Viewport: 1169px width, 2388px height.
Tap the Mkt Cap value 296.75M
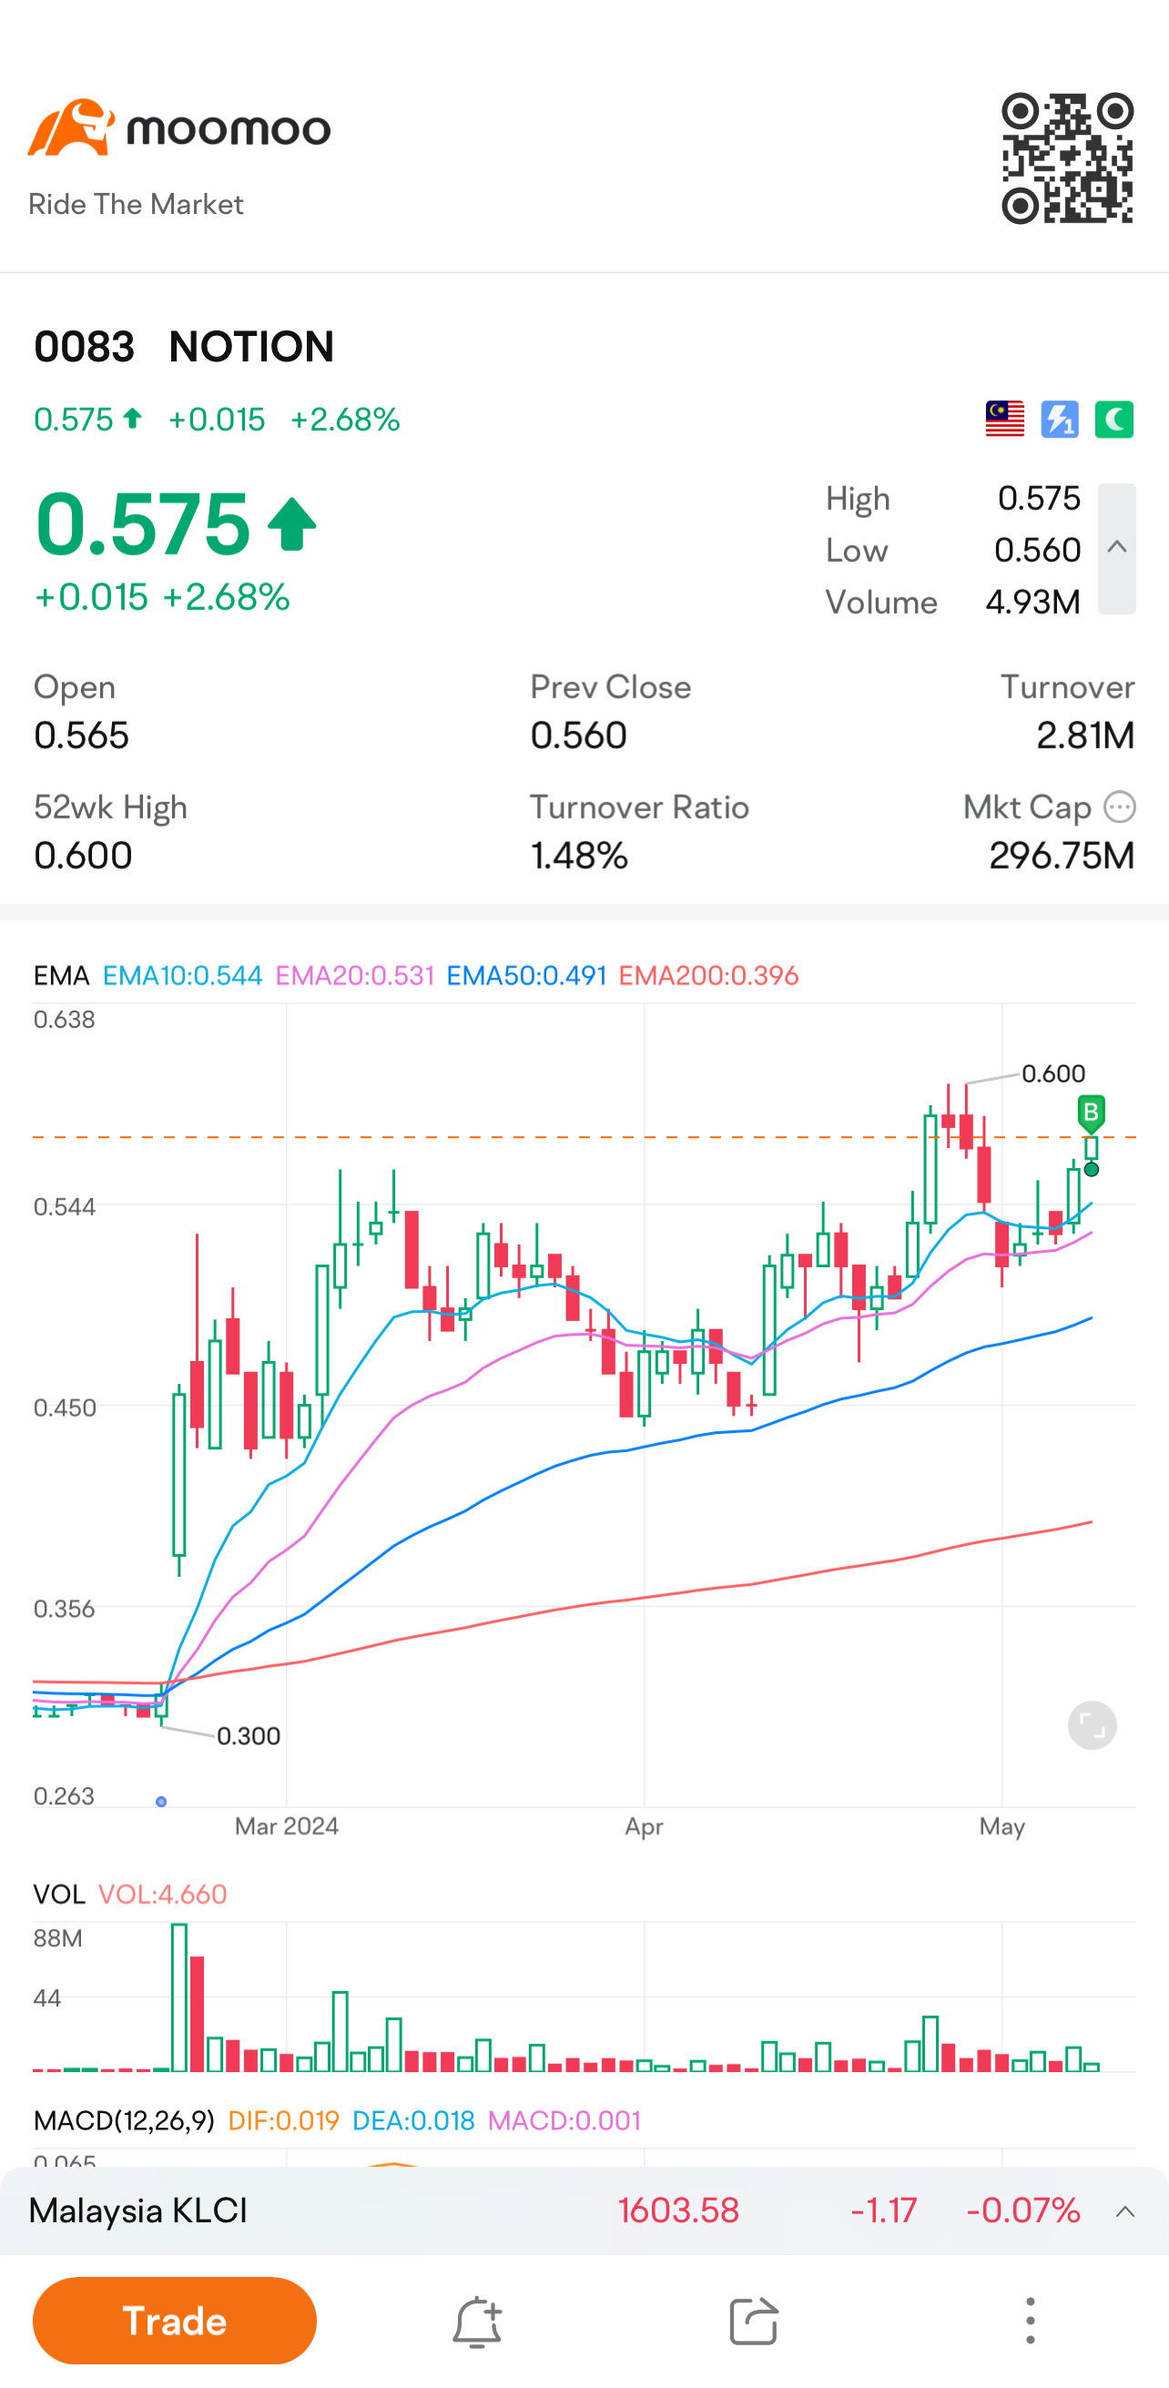click(1062, 856)
